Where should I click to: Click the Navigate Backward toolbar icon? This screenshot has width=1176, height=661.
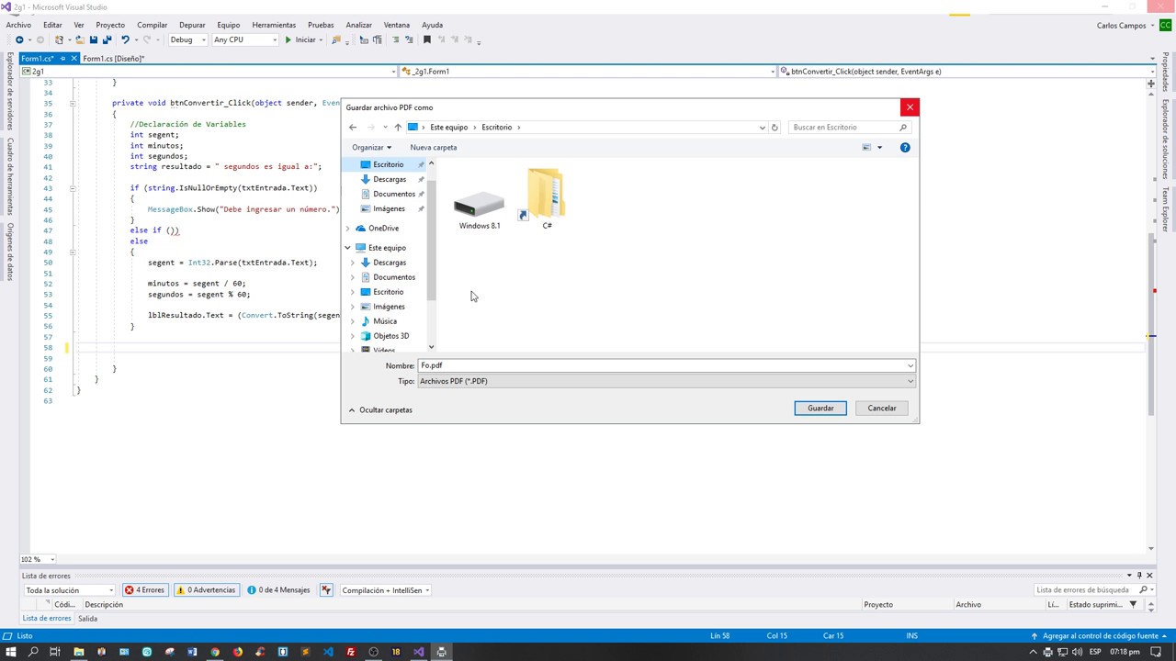click(18, 39)
